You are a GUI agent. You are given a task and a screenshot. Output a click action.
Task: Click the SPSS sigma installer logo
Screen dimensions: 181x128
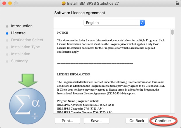point(28,106)
